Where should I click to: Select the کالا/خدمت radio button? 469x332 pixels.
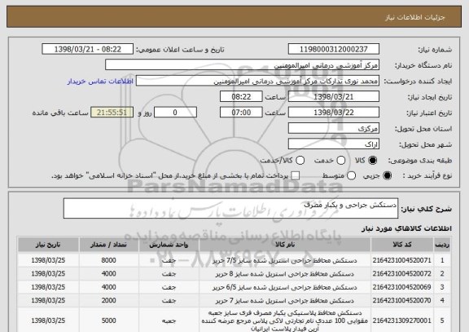(300, 161)
